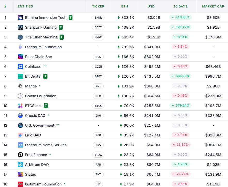Click the 335.53% thirty-day change badge

click(x=181, y=76)
